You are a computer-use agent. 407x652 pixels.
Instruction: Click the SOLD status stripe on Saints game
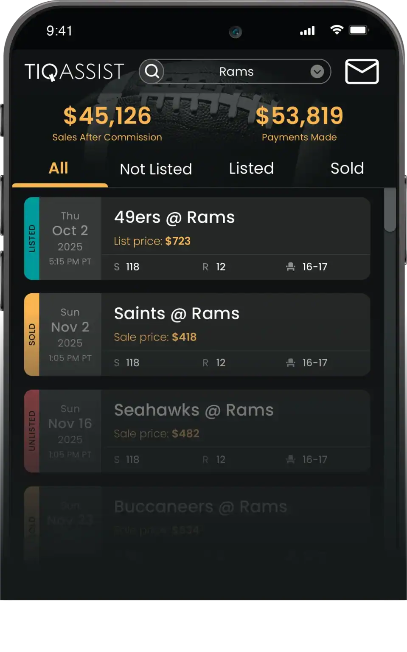32,334
